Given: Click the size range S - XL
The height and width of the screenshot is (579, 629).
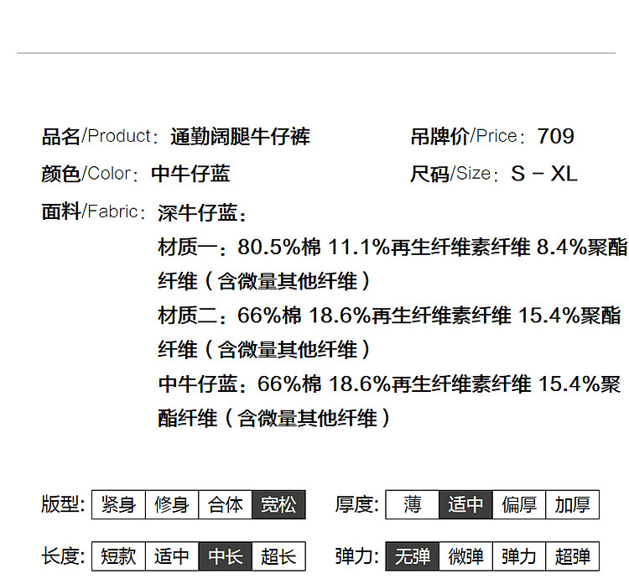Looking at the screenshot, I should (544, 174).
